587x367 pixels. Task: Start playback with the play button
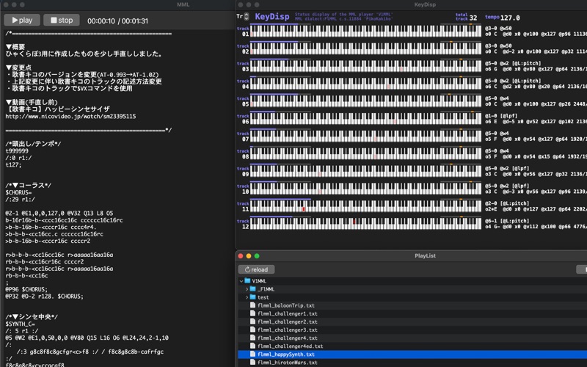(22, 21)
